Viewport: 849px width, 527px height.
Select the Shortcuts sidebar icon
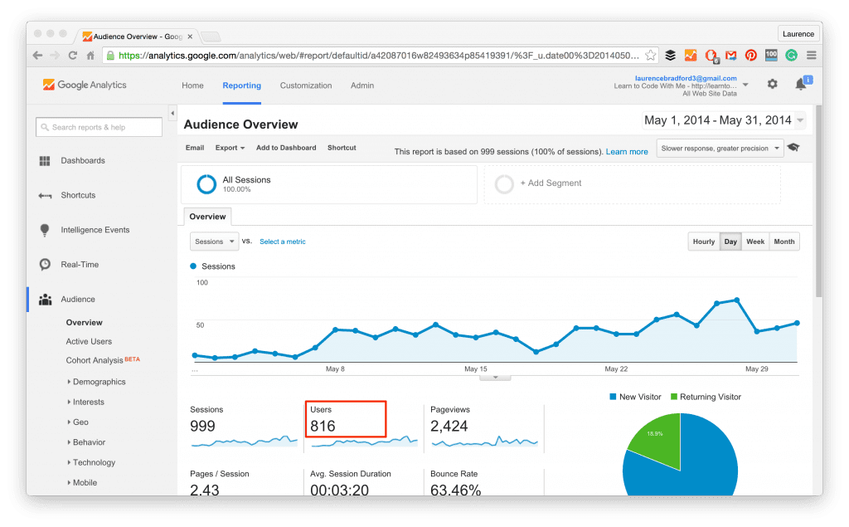point(45,195)
